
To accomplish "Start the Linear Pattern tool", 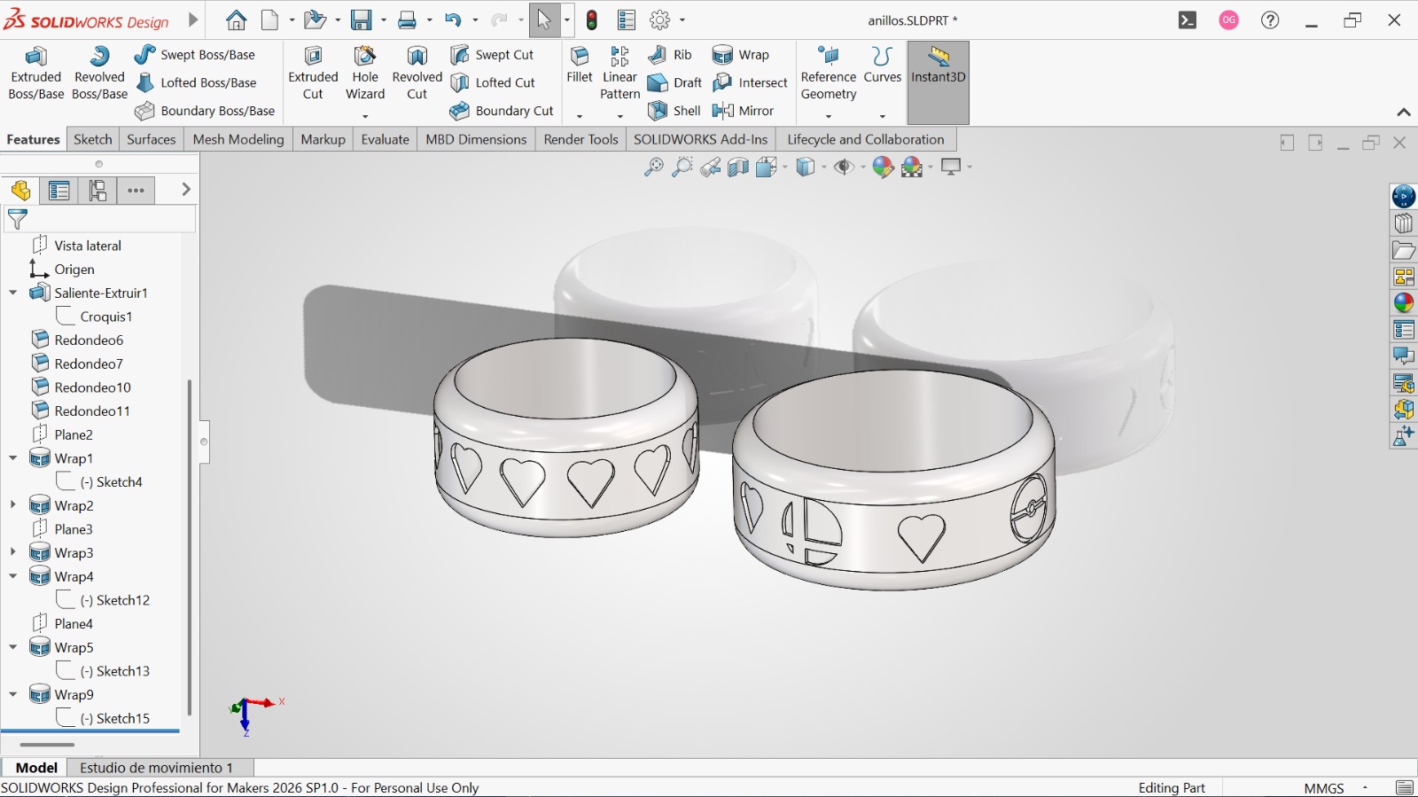I will 619,73.
